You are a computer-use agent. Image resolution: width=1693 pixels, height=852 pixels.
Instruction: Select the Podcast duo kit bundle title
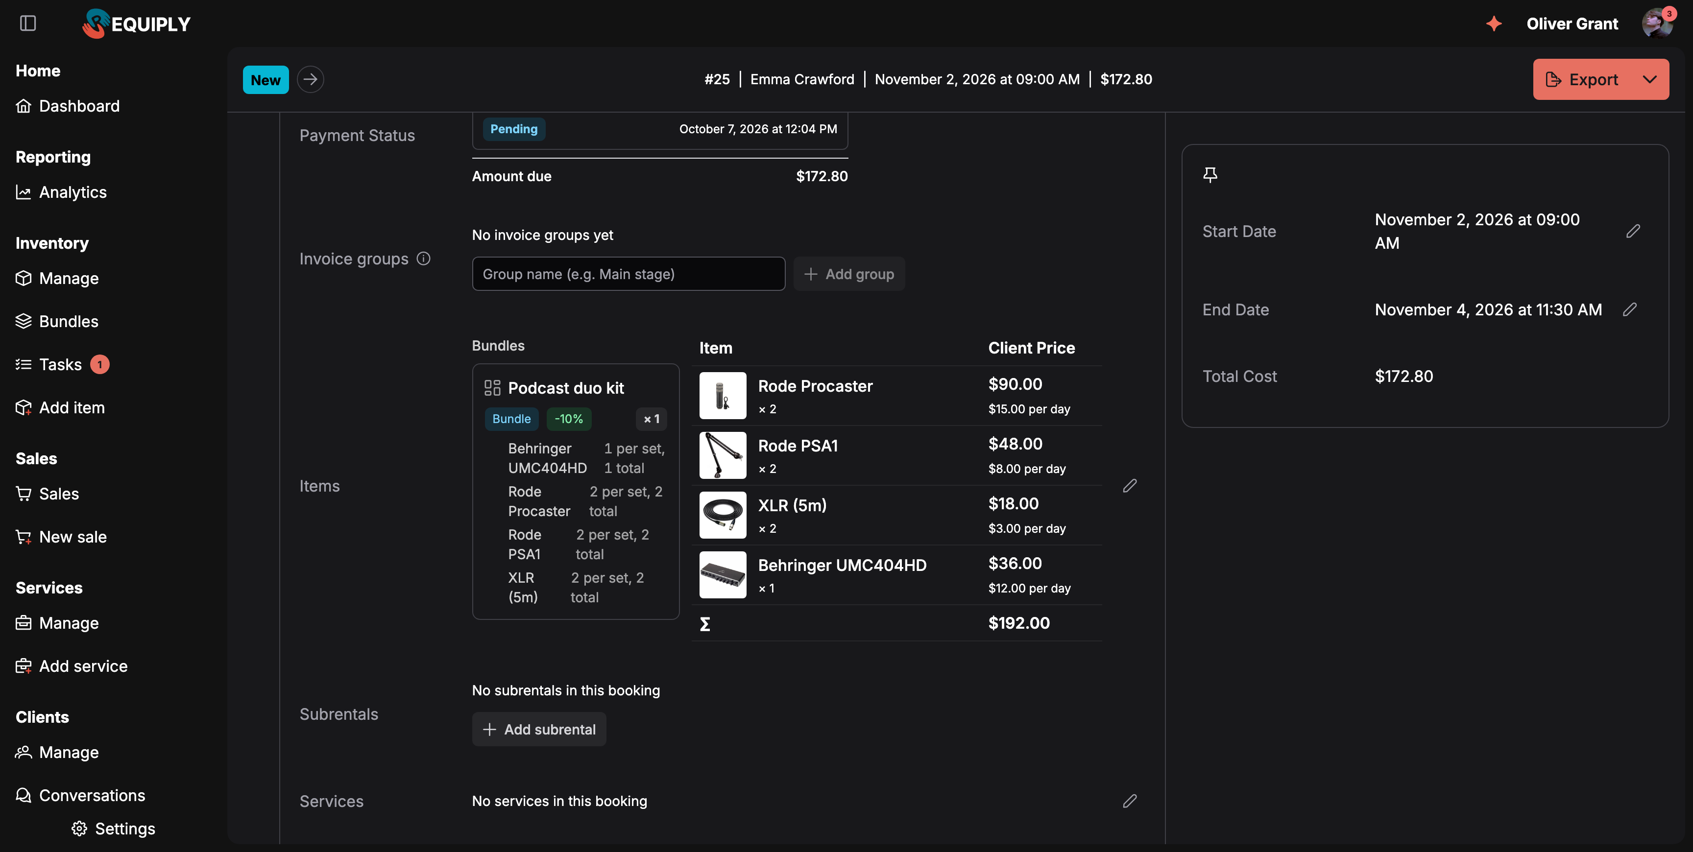click(x=566, y=388)
